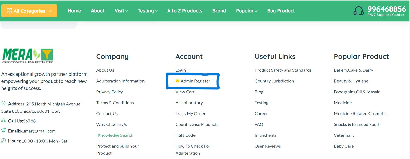Open Track My Order link
410x159 pixels.
click(x=190, y=113)
